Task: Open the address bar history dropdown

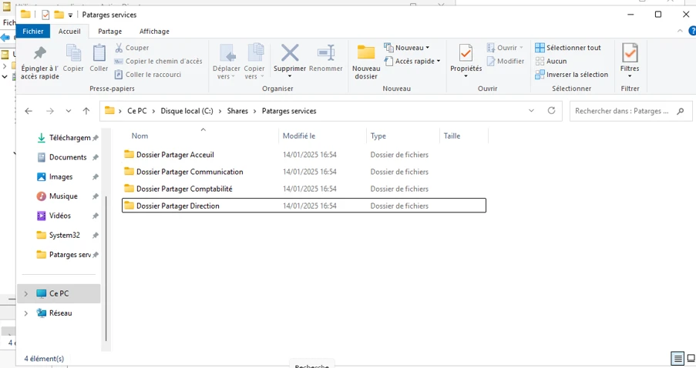Action: click(531, 111)
